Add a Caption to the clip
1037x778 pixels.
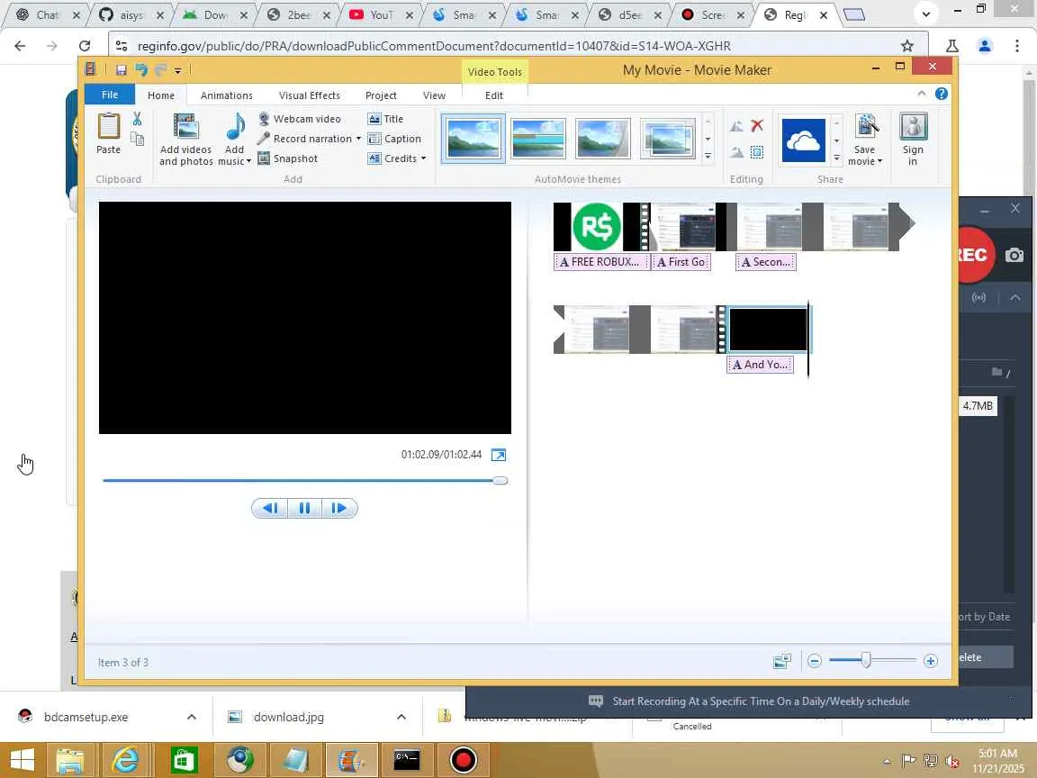(x=394, y=139)
